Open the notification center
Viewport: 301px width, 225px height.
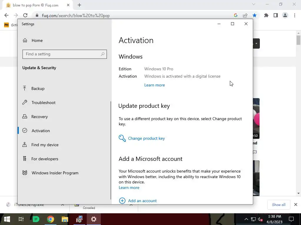(291, 219)
